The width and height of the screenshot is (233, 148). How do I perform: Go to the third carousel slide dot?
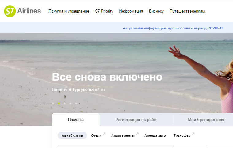[65, 104]
